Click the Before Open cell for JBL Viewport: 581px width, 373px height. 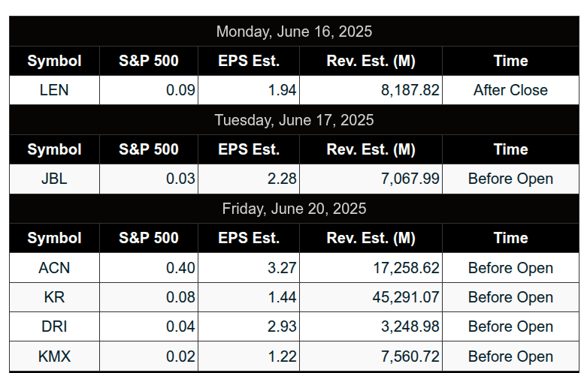click(x=510, y=179)
